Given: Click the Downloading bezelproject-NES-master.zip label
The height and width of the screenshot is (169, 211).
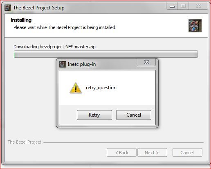Looking at the screenshot, I should [54, 47].
